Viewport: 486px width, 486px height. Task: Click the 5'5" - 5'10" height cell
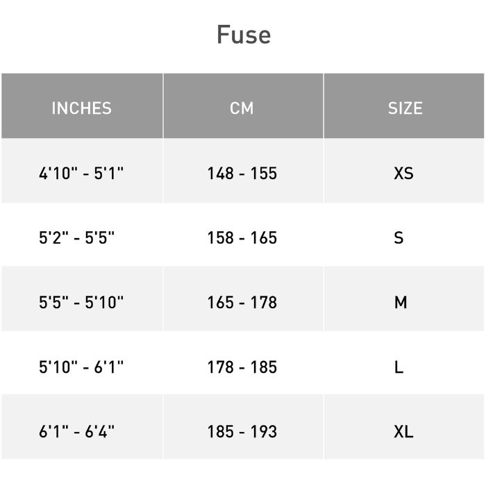(81, 302)
